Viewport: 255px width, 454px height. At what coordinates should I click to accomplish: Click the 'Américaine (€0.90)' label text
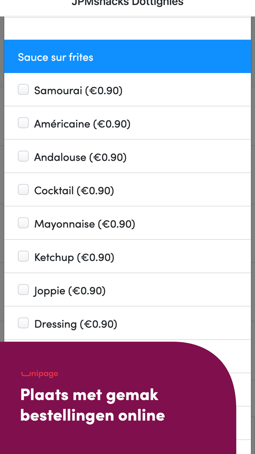[82, 124]
